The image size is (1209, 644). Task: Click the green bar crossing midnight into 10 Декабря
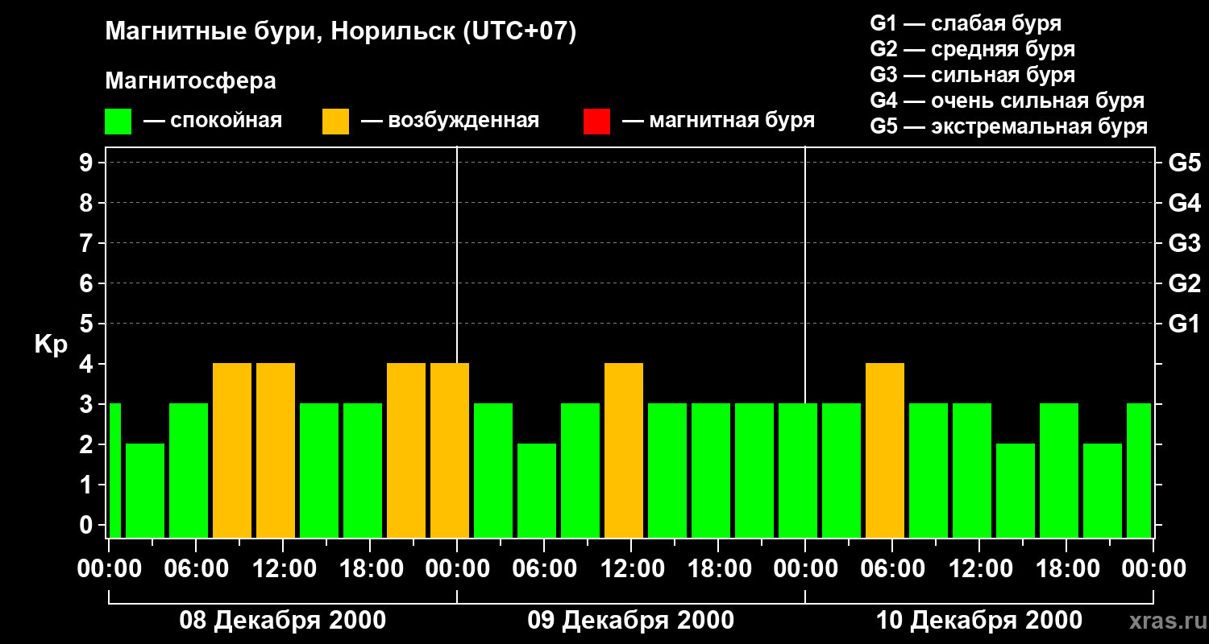(798, 470)
